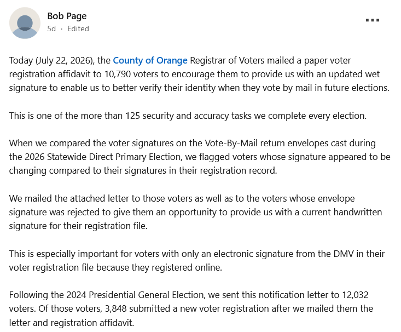The height and width of the screenshot is (332, 401).
Task: Follow the County of Orange link
Action: click(150, 60)
